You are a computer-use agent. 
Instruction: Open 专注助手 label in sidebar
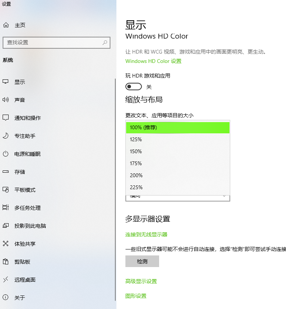(25, 136)
